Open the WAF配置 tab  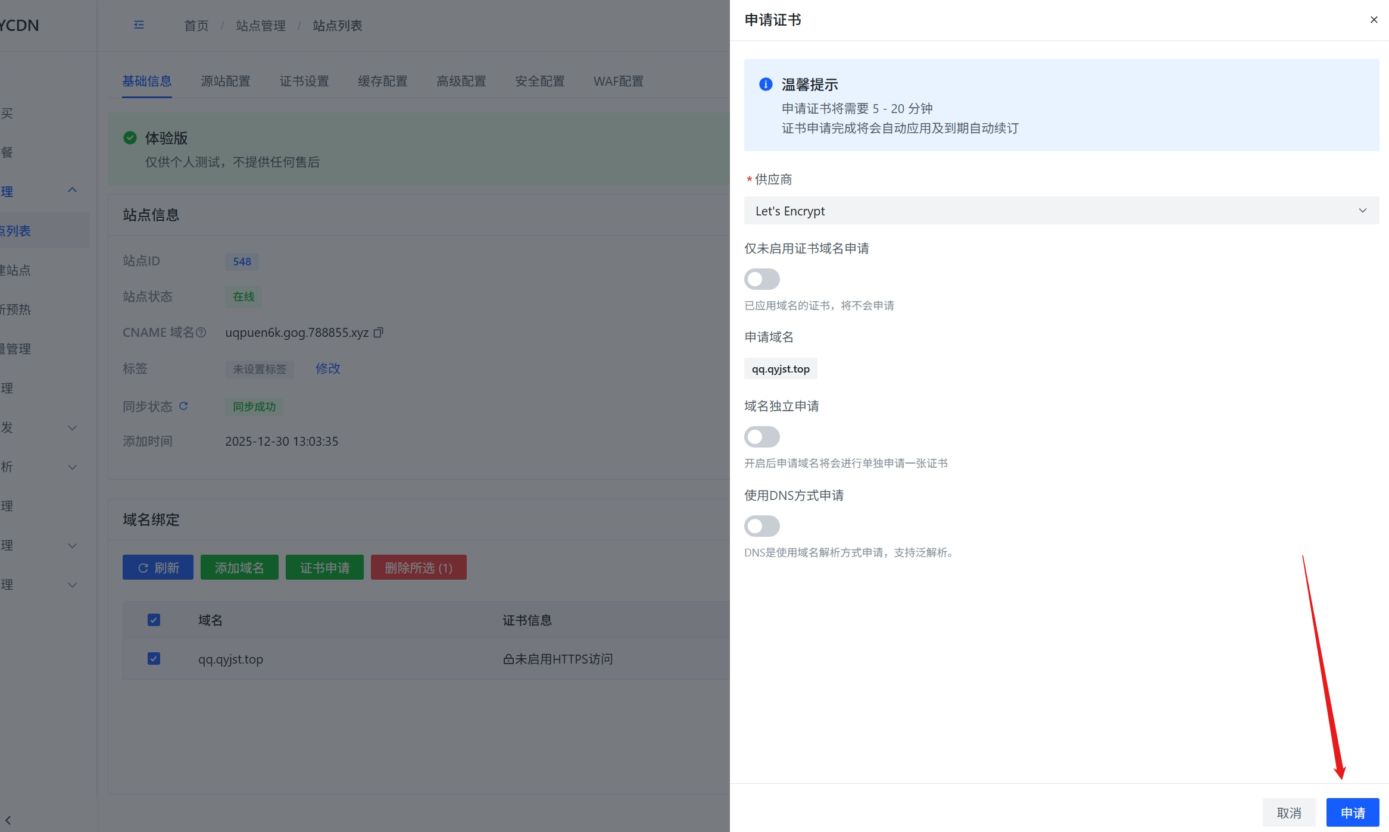coord(618,81)
